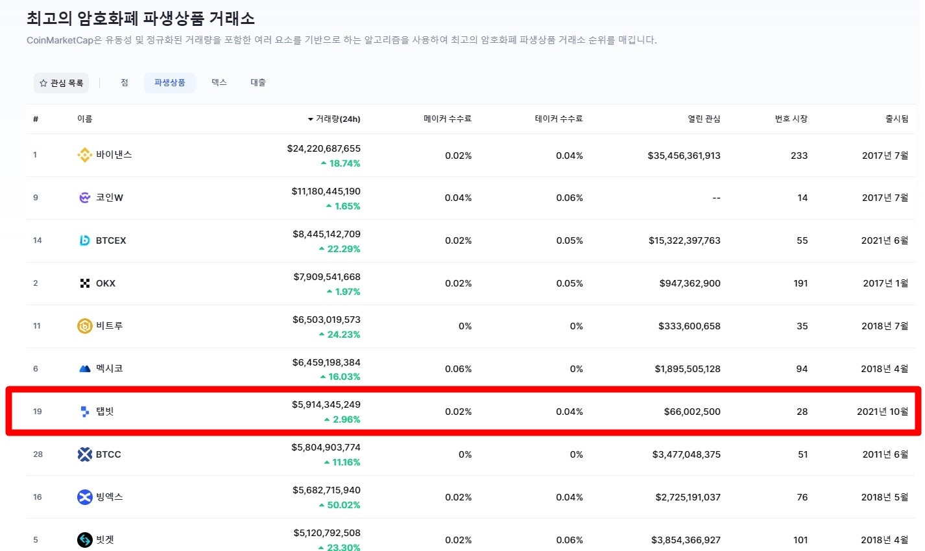Click the 바이낸스 exchange logo icon
Screen dimensions: 925x551
85,155
